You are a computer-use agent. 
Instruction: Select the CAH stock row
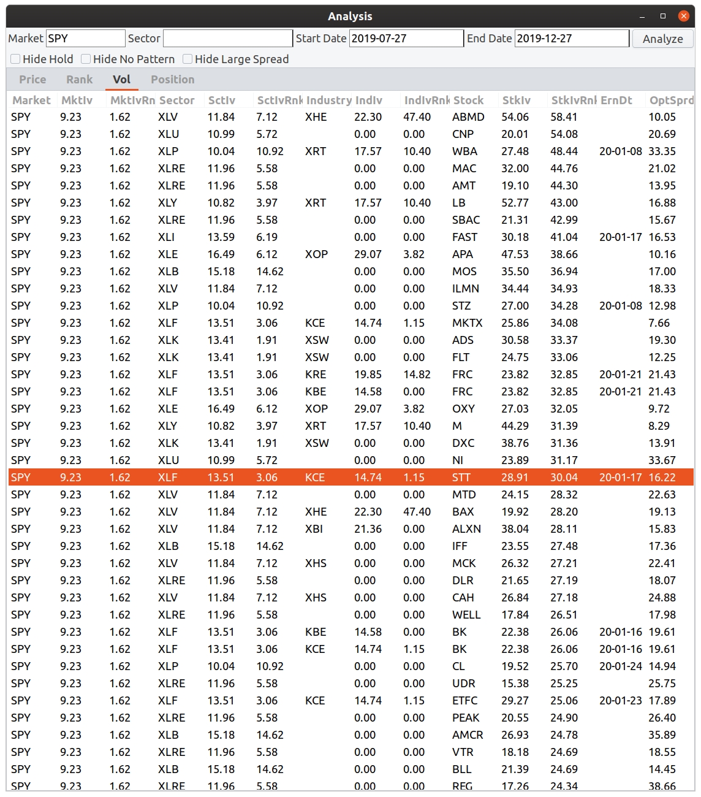[x=351, y=598]
